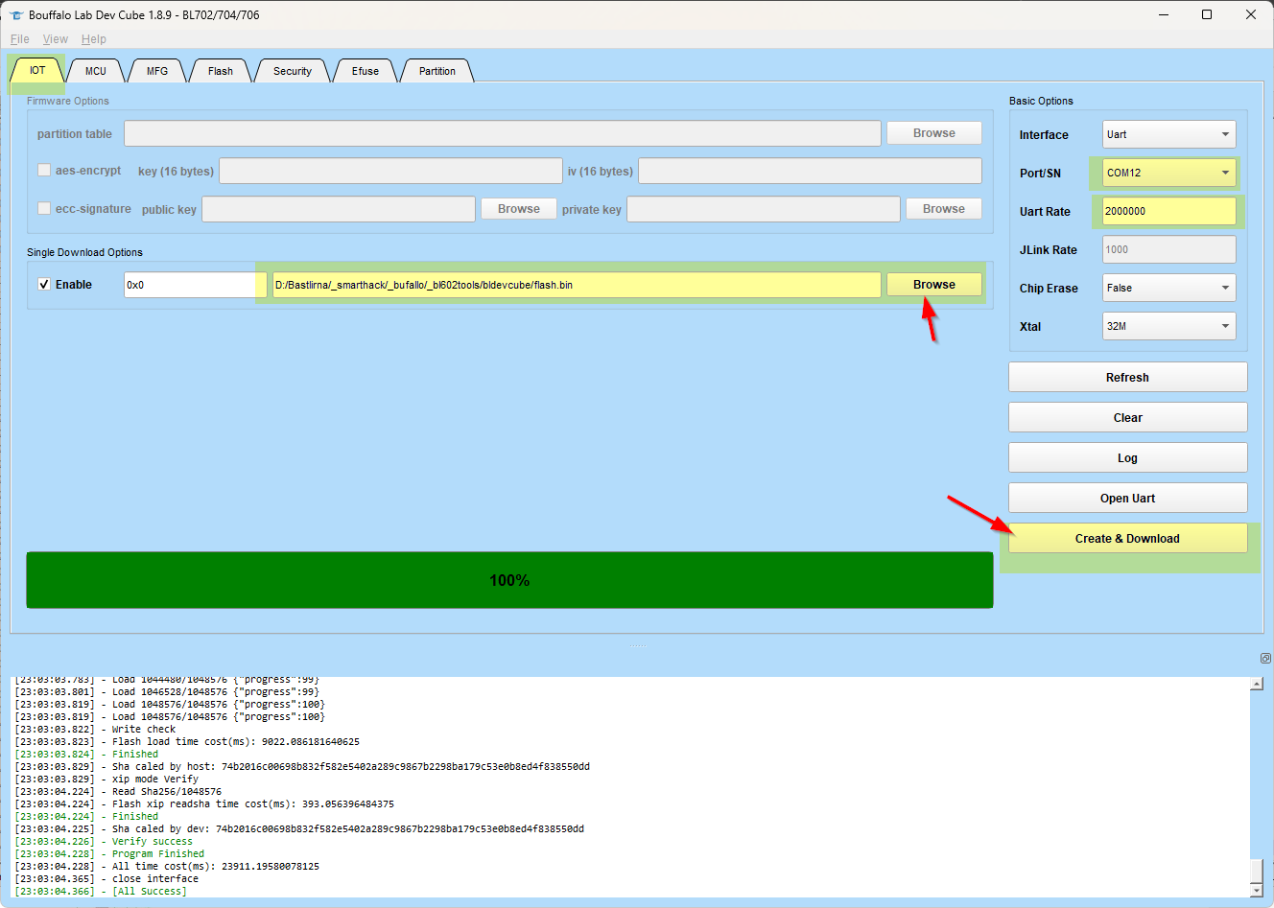
Task: Open the Port/SN dropdown showing COM12
Action: 1168,173
